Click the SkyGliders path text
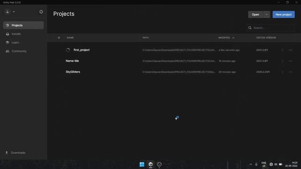Image resolution: width=301 pixels, height=169 pixels. tap(179, 72)
